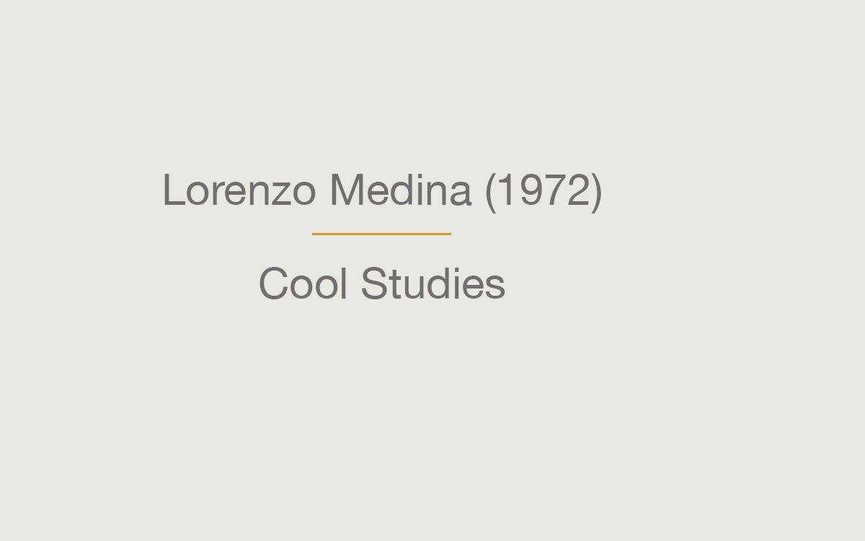Click the word Medina in the title
The image size is (865, 541).
(401, 190)
